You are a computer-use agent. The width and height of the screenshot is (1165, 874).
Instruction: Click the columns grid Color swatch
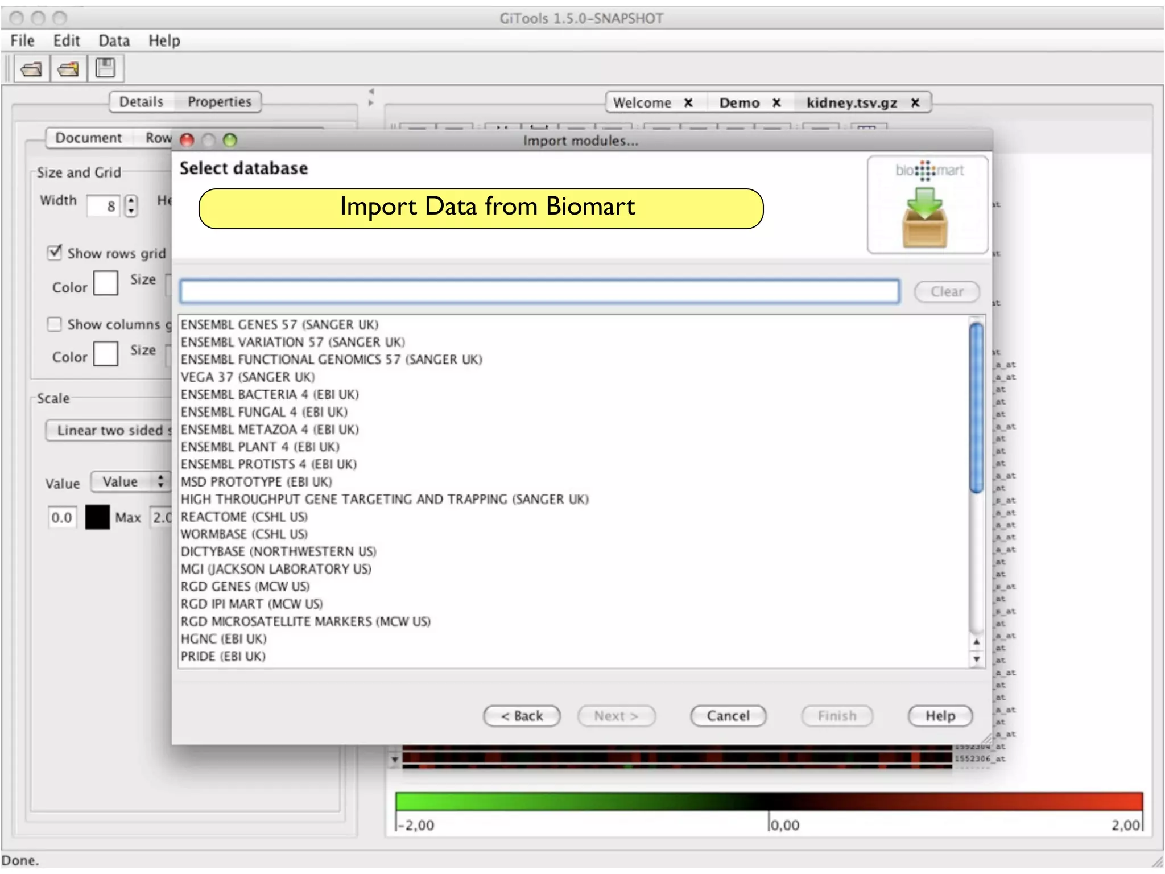coord(106,354)
